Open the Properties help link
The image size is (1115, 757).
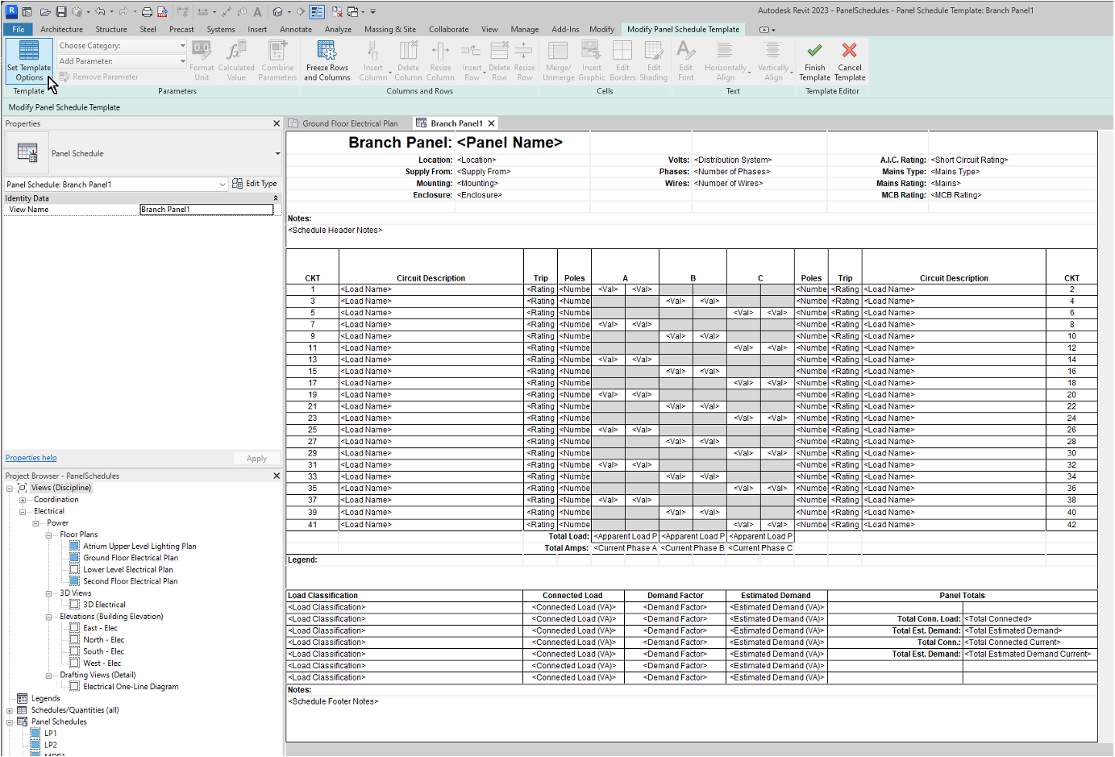pyautogui.click(x=31, y=458)
